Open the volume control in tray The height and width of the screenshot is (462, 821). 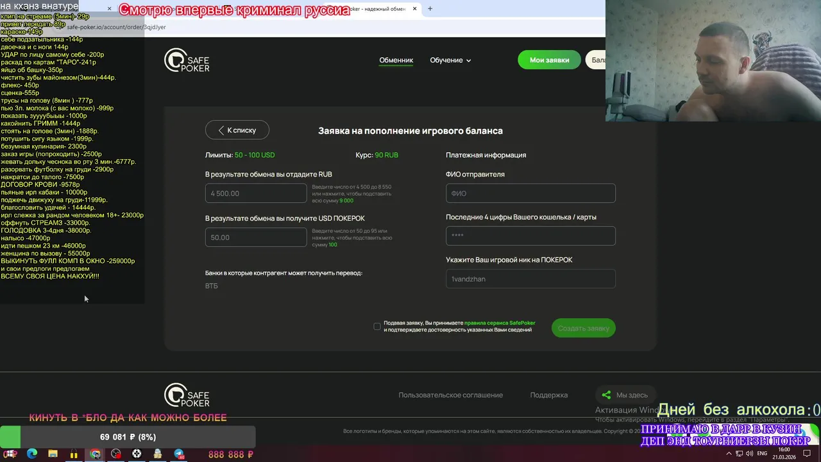click(x=750, y=454)
